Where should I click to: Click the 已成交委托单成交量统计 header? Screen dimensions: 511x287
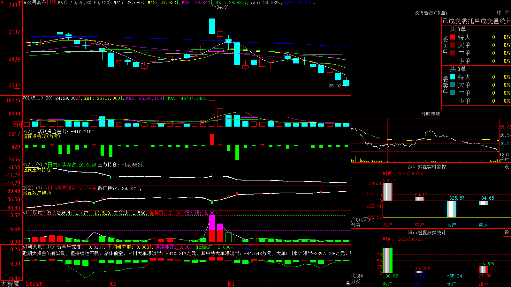click(x=477, y=21)
